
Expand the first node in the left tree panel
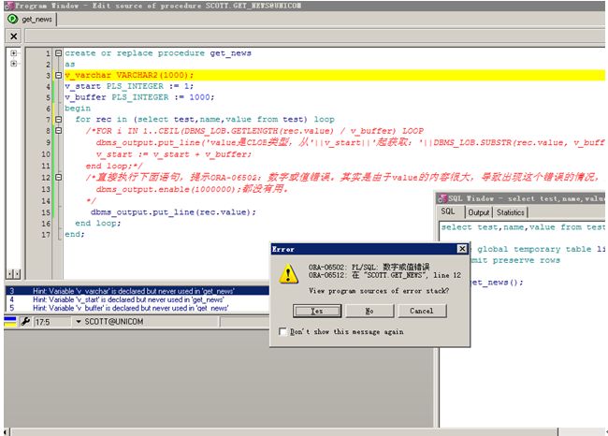14,53
